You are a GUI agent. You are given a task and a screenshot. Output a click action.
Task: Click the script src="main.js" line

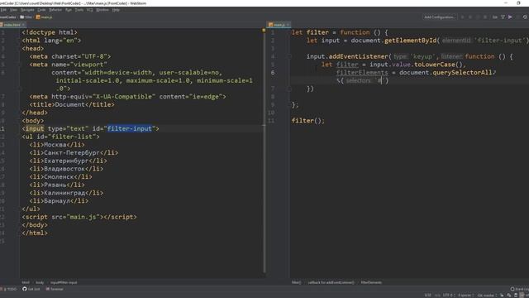point(79,217)
